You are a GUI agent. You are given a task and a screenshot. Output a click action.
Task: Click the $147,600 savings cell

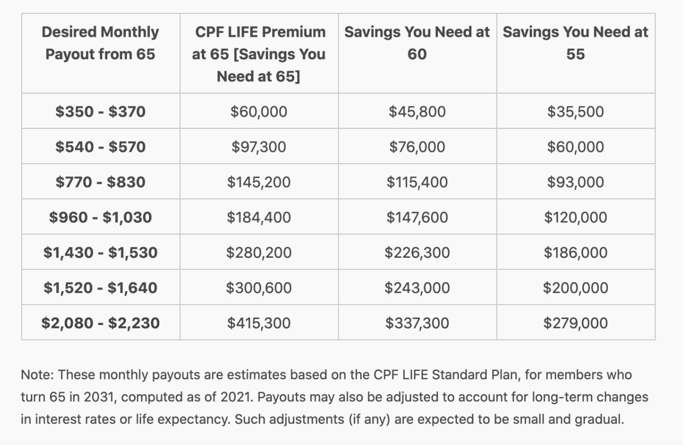pos(417,217)
